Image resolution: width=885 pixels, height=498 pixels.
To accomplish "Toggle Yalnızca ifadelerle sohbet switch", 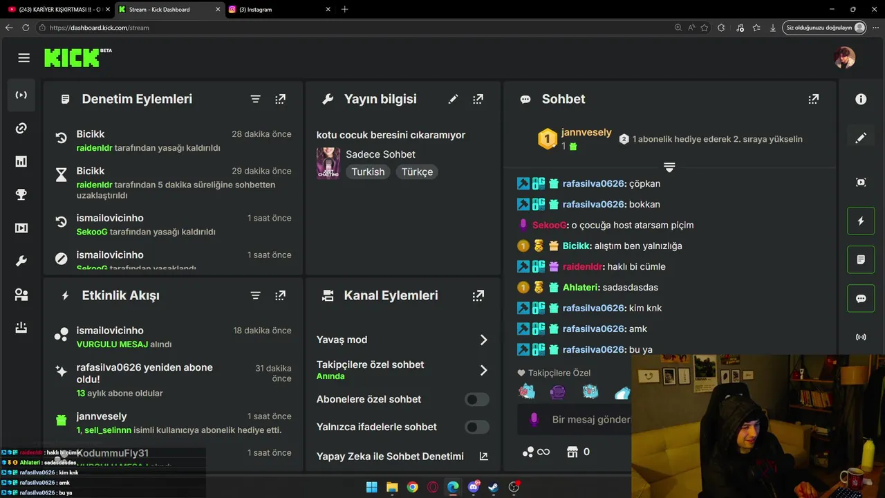I will point(477,427).
